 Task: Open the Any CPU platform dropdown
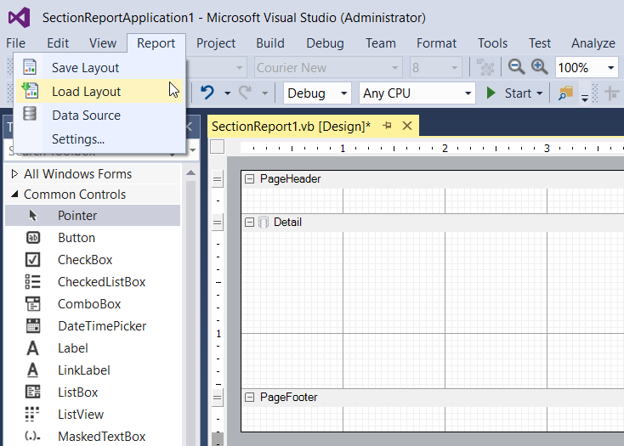[x=468, y=93]
